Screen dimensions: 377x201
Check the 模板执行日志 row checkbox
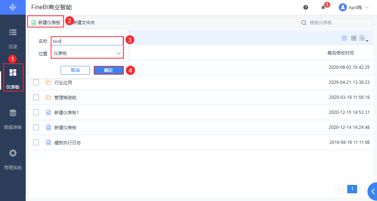[x=36, y=142]
